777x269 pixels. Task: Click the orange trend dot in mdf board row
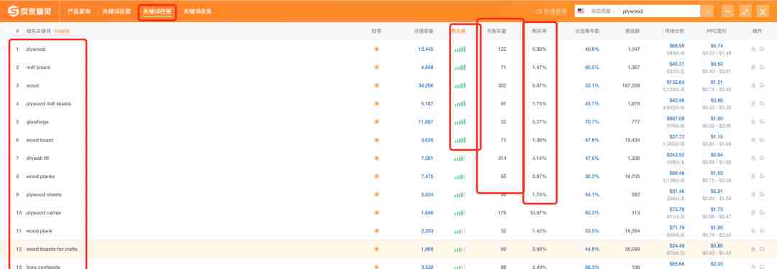(x=376, y=67)
